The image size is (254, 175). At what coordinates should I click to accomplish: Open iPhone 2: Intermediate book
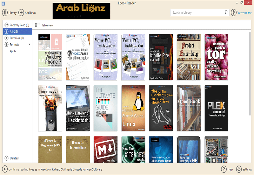78,150
